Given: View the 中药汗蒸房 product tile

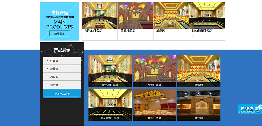Looking at the screenshot, I should 154,104.
